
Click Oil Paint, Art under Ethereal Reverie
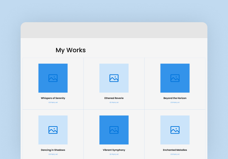[114, 102]
